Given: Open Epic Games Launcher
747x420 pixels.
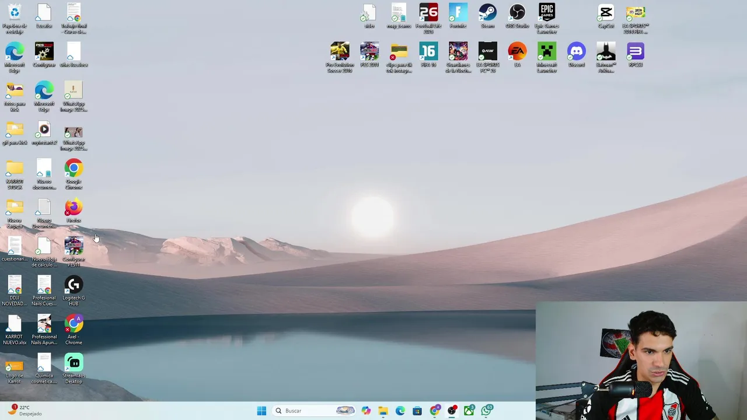Looking at the screenshot, I should pyautogui.click(x=547, y=19).
